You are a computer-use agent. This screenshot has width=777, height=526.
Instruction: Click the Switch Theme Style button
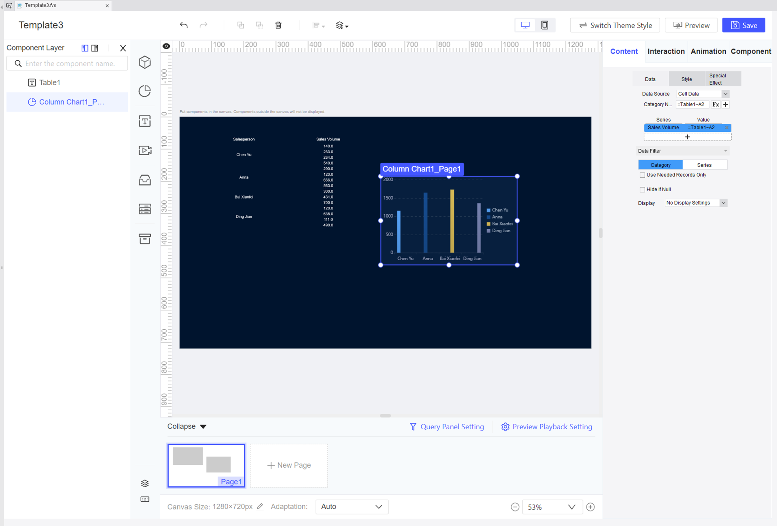[x=615, y=25]
